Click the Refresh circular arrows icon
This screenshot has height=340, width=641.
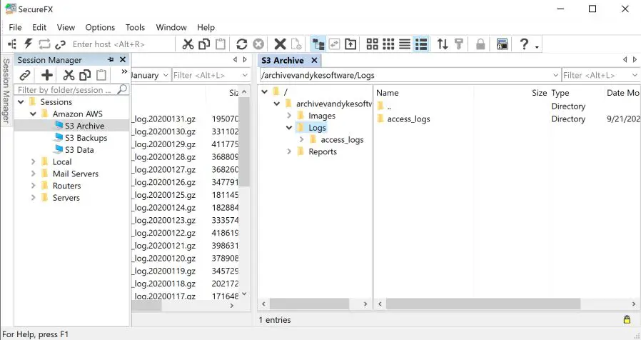coord(241,44)
